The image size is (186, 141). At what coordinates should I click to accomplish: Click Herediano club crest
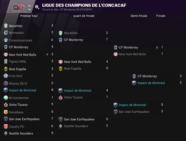coord(6,112)
